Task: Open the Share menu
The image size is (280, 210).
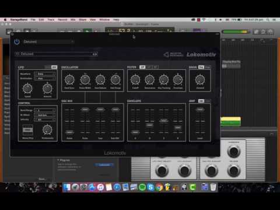Action: (83, 20)
